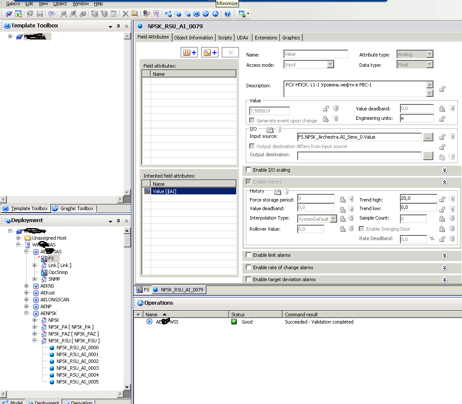Click the Delete (X) toolbar icon
The width and height of the screenshot is (462, 404).
[x=125, y=14]
